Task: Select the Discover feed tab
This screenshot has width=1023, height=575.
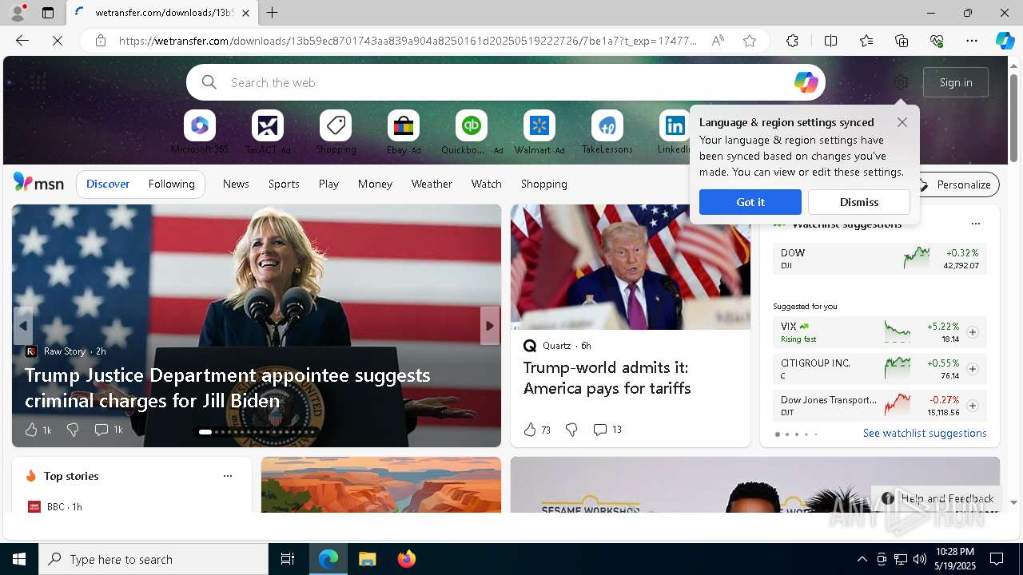Action: (108, 184)
